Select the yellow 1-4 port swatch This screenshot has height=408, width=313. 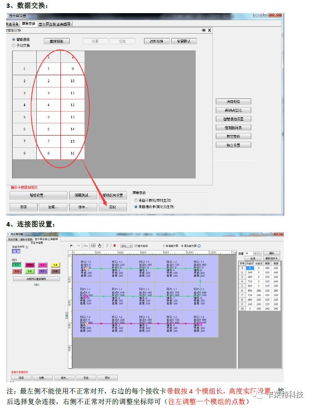pyautogui.click(x=55, y=265)
